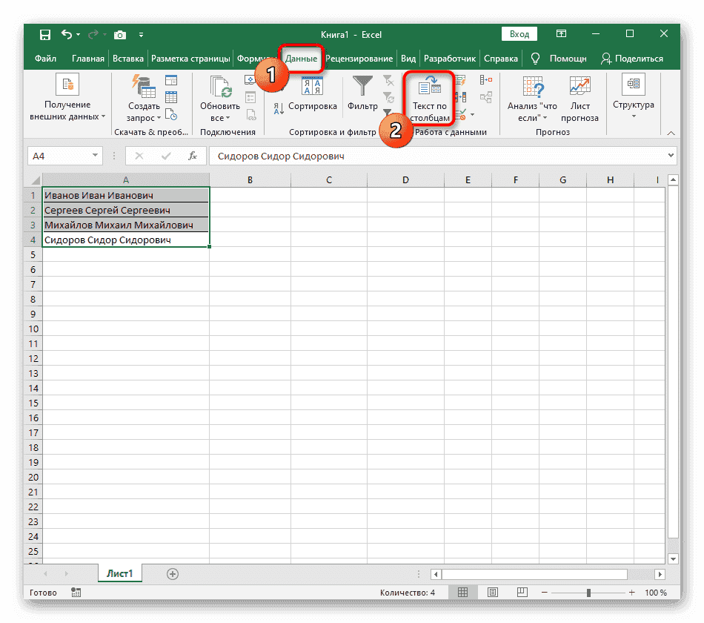Click the zoom slider handle in status bar
The image size is (704, 623).
pyautogui.click(x=589, y=593)
